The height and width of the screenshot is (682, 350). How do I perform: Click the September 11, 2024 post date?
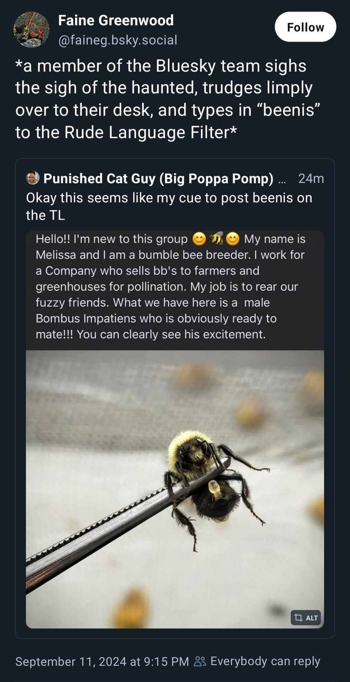tap(102, 661)
